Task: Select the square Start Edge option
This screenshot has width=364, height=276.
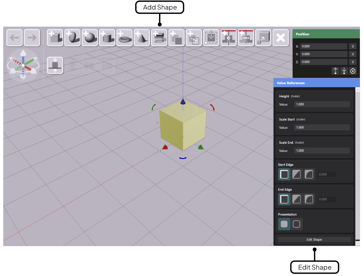Action: [284, 174]
